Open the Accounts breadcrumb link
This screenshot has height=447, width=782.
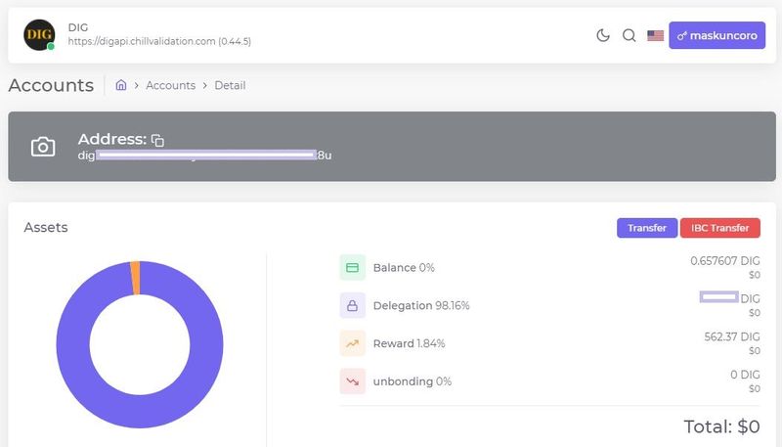pyautogui.click(x=170, y=85)
